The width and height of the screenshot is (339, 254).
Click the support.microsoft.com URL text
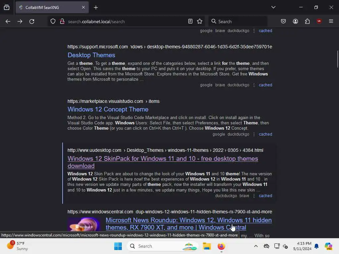point(98,47)
